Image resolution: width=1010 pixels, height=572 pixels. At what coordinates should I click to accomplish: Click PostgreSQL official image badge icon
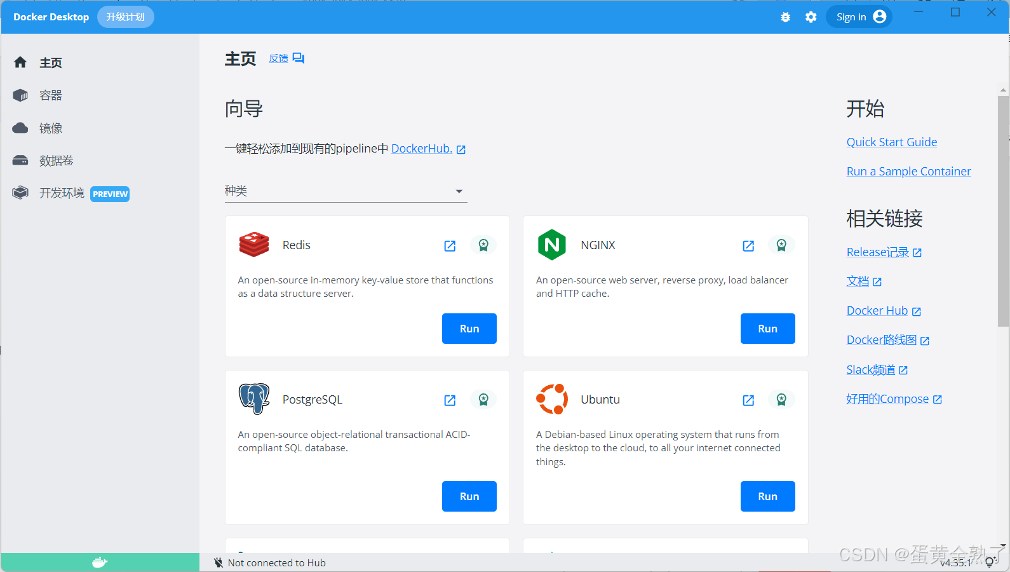pos(483,399)
